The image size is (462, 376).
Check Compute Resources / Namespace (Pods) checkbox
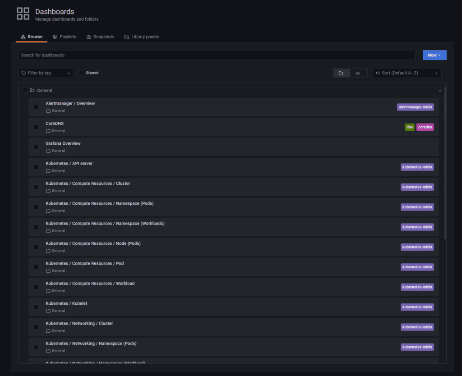[36, 207]
